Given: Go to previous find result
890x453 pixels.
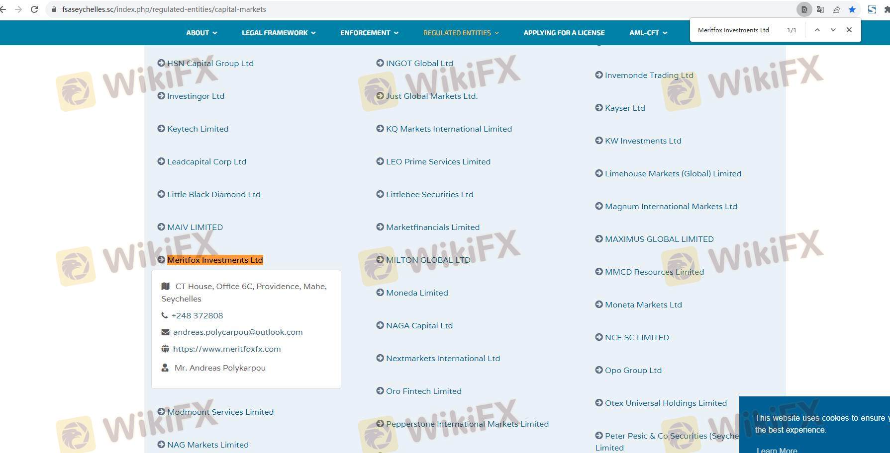Looking at the screenshot, I should click(817, 30).
